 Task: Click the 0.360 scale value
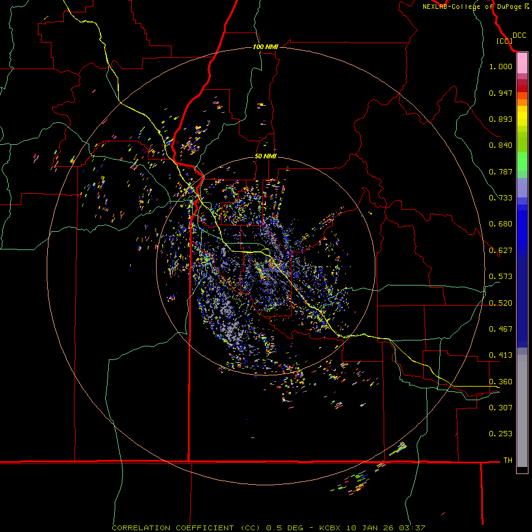point(501,382)
